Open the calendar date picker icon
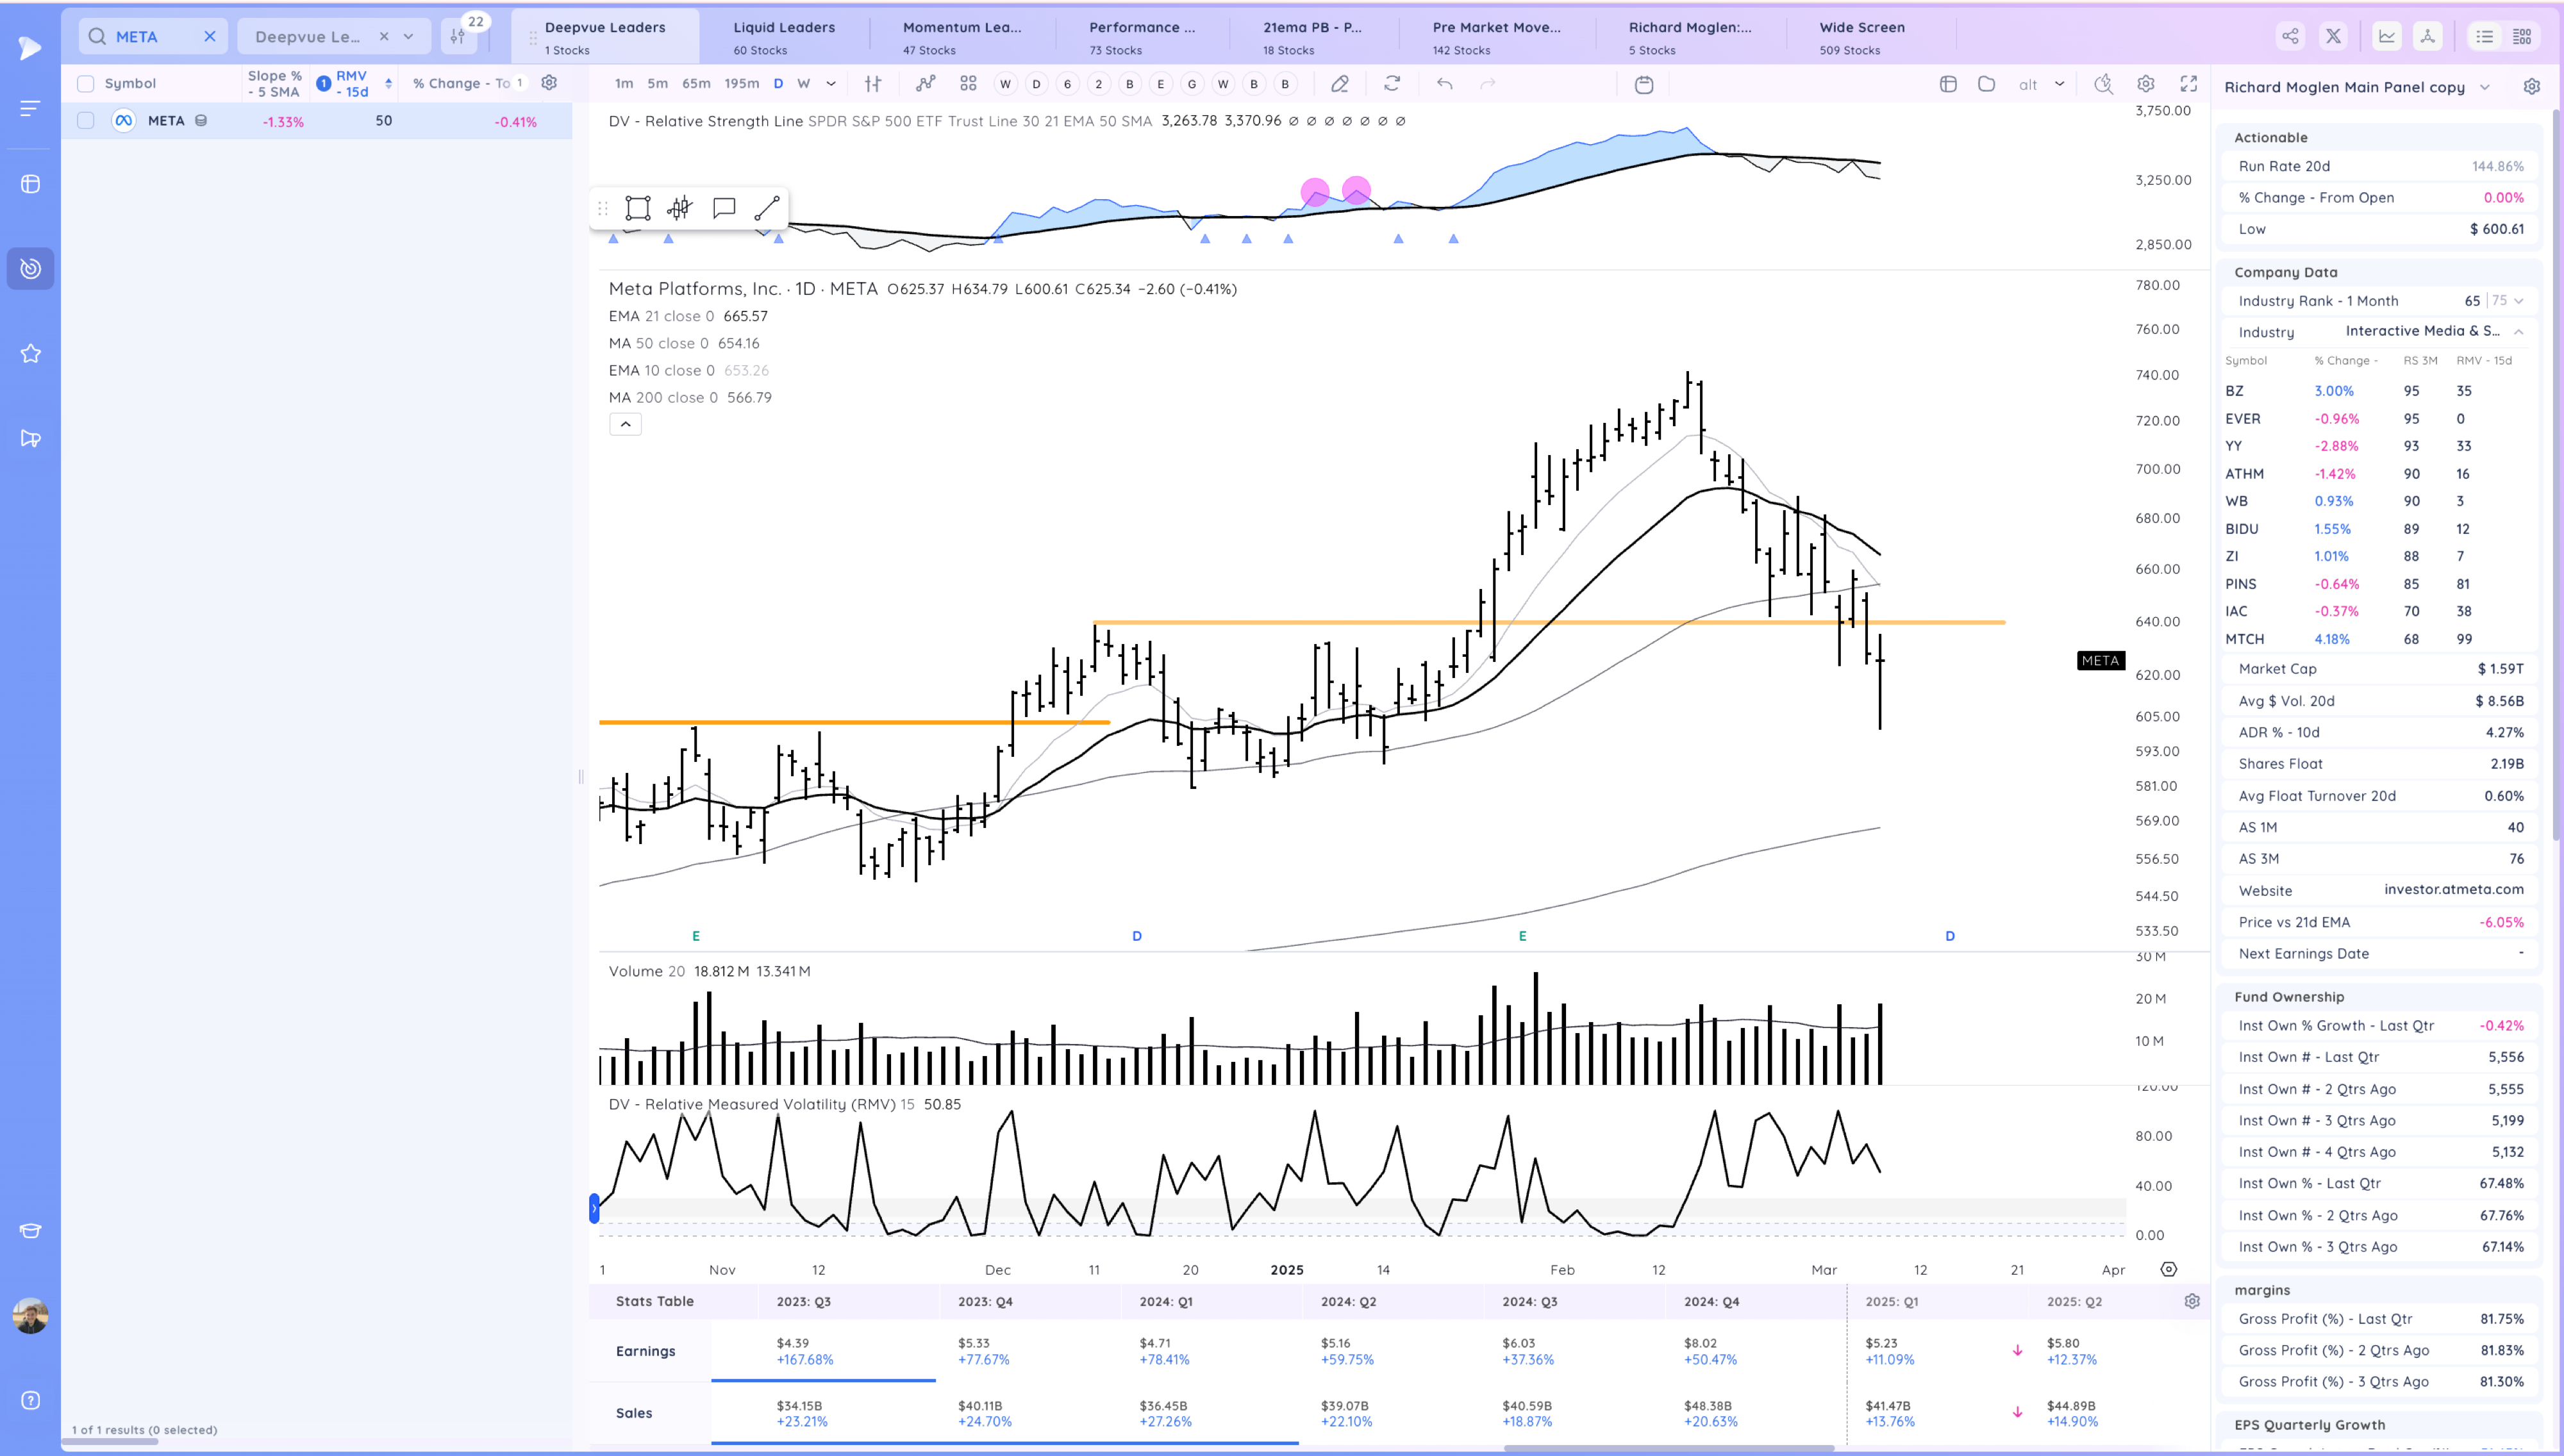2564x1456 pixels. (x=1644, y=85)
